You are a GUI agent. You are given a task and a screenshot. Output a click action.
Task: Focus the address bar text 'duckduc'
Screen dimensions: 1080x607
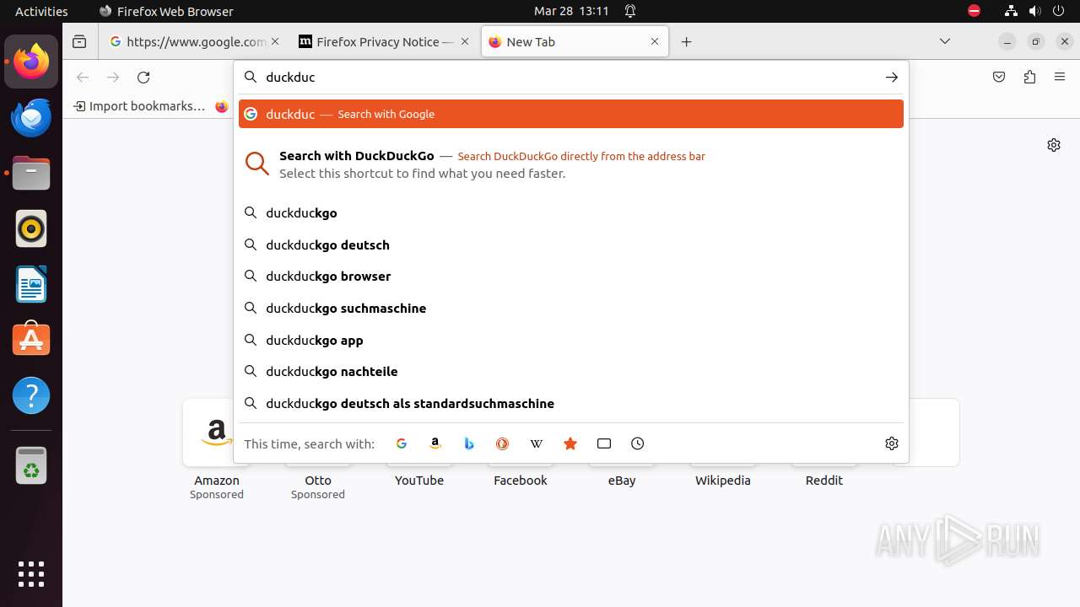coord(290,78)
